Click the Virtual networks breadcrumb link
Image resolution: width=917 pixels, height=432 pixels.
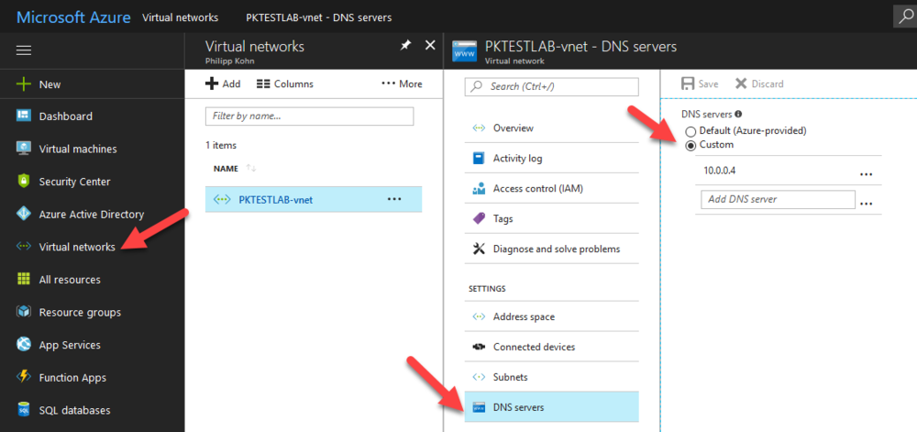coord(180,17)
